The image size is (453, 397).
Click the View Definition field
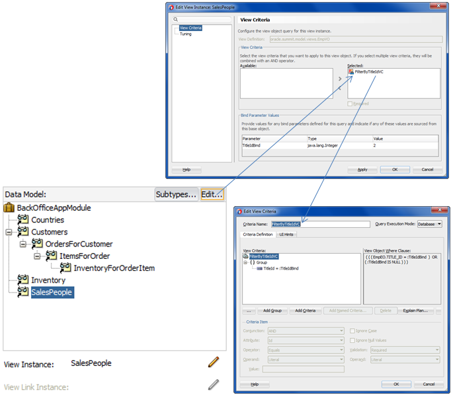356,39
